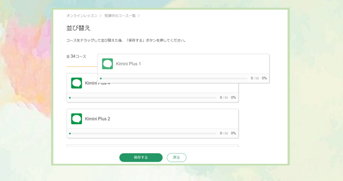The image size is (343, 181).
Task: Open the オンラインレッスン breadcrumb link
Action: click(x=82, y=16)
